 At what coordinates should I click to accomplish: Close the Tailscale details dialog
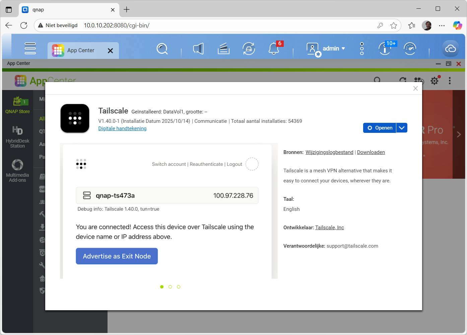coord(415,88)
